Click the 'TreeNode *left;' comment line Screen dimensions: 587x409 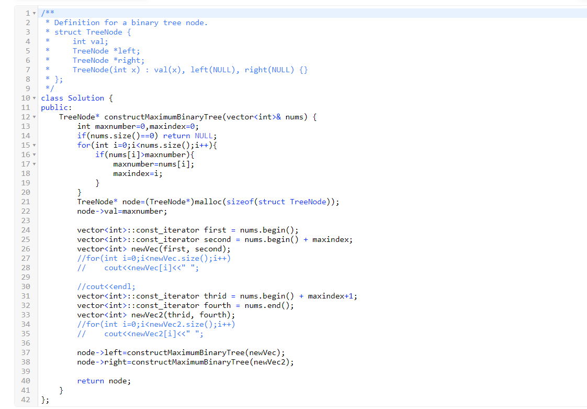tap(106, 51)
